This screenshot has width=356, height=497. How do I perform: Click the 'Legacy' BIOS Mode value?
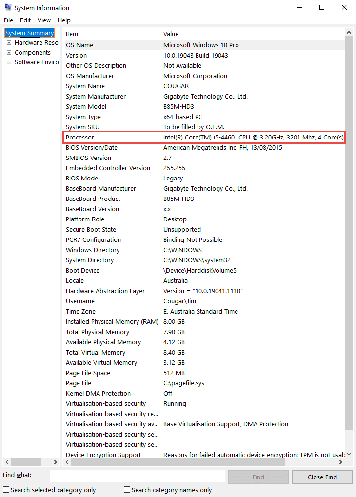pos(173,179)
